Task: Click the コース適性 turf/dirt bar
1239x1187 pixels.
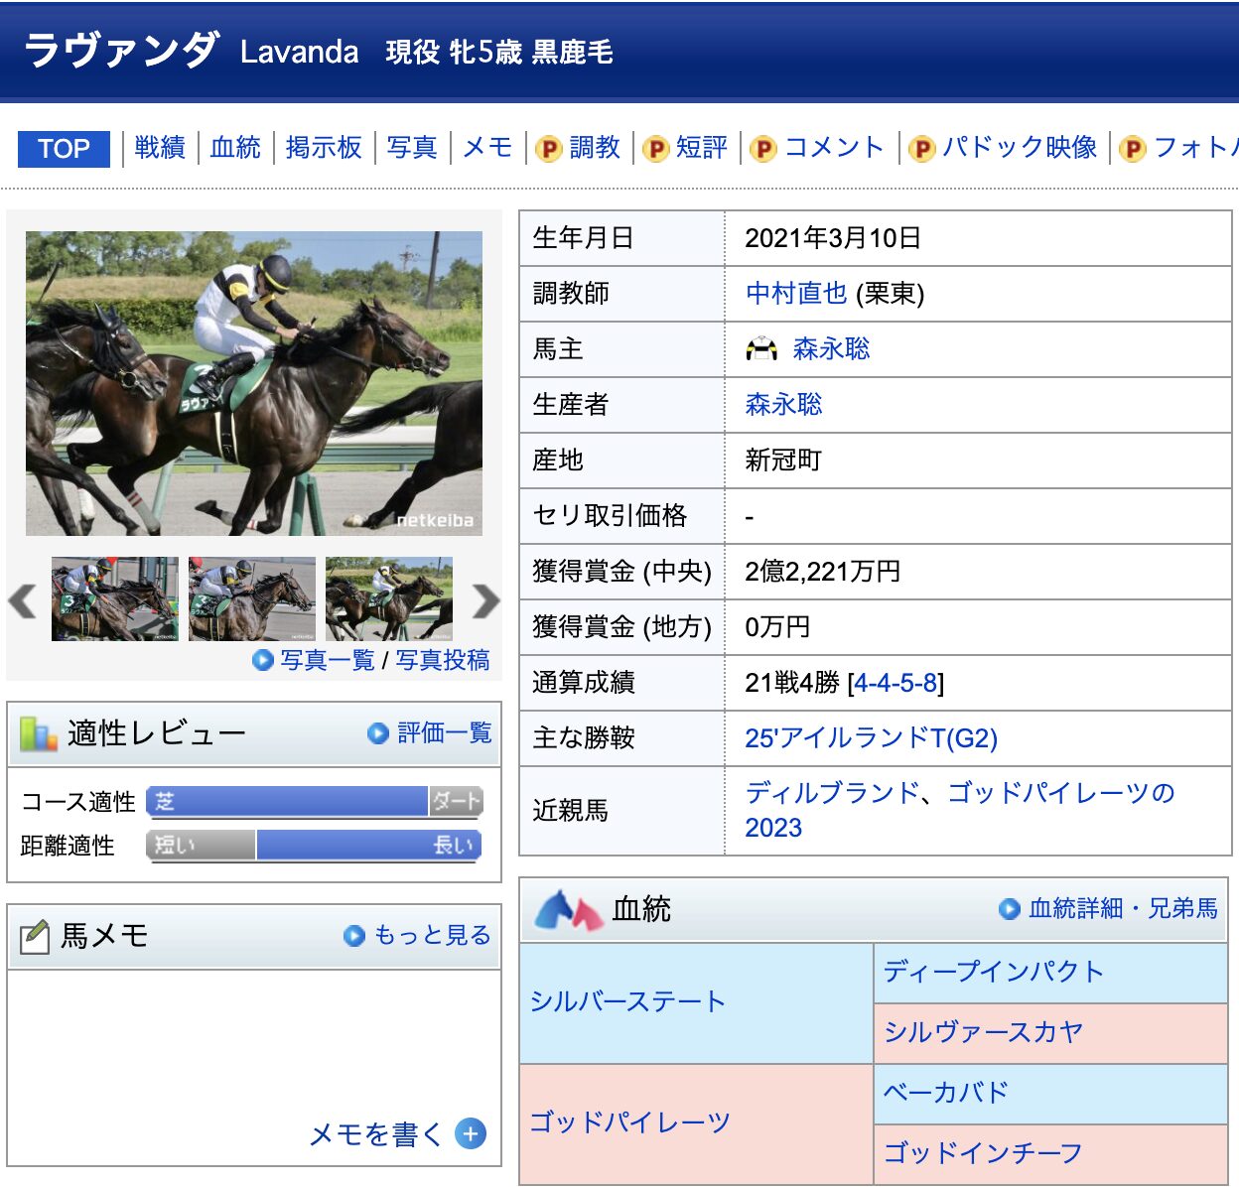Action: point(315,802)
